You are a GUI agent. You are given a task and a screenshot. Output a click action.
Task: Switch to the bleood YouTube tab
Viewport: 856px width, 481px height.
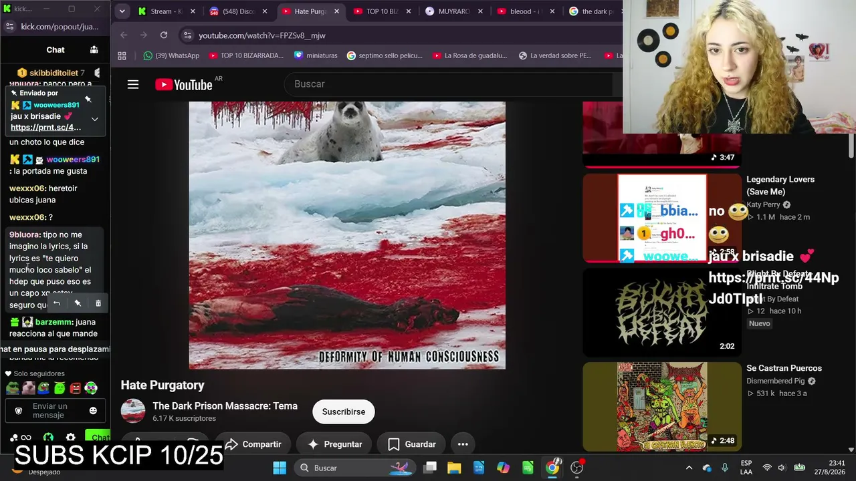525,11
